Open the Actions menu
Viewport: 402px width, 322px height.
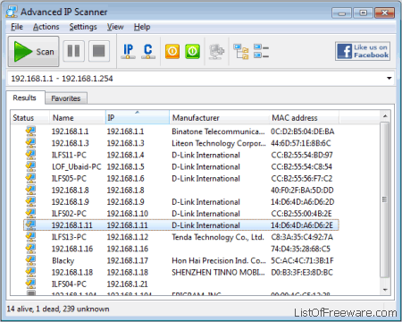pos(46,27)
